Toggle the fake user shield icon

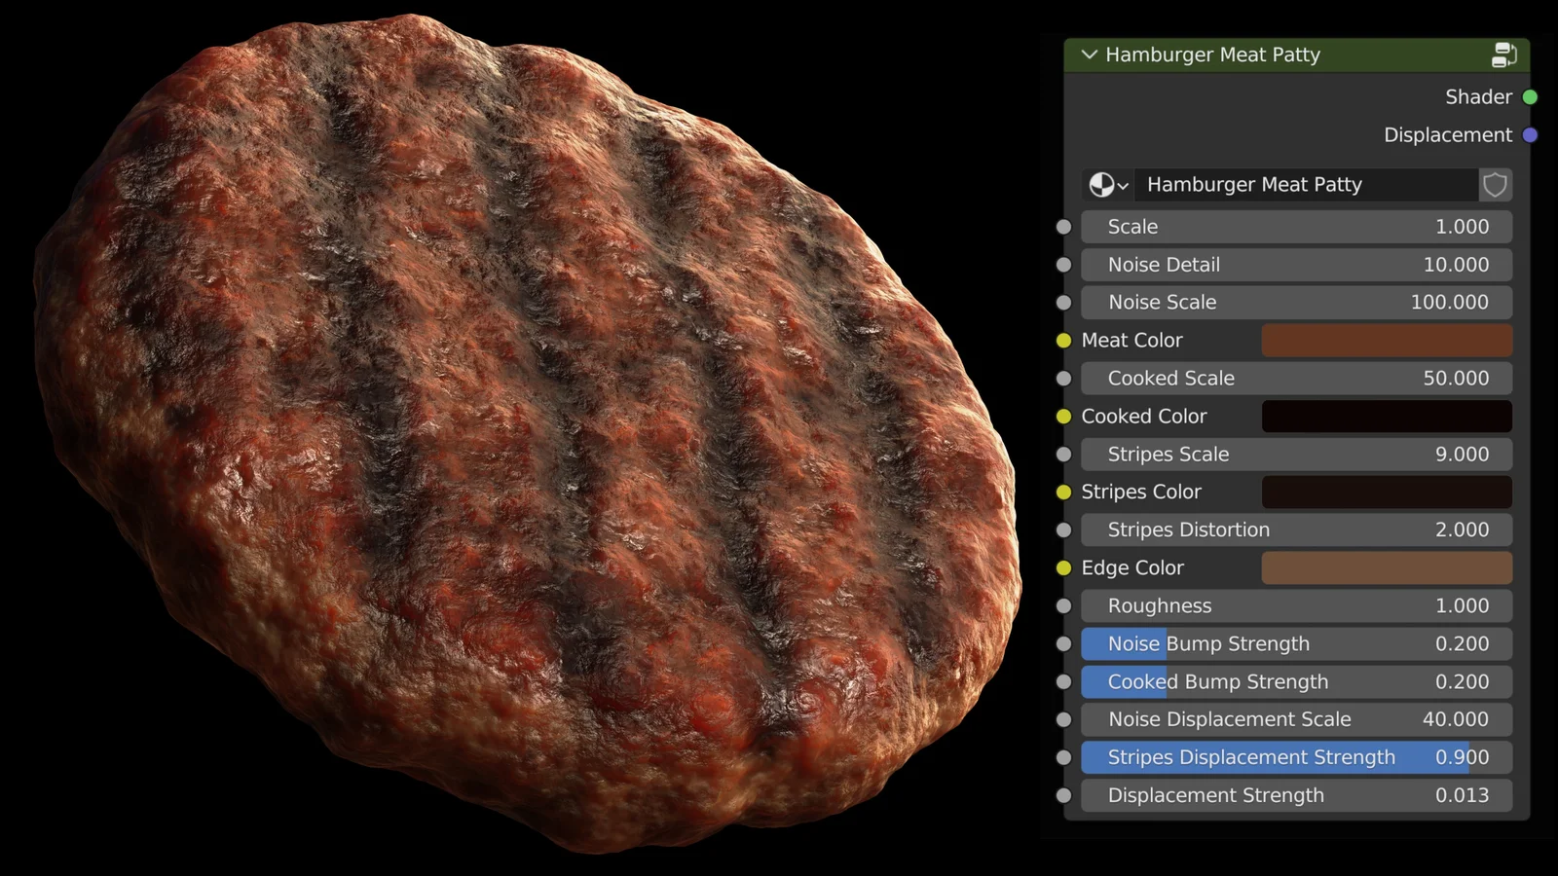point(1495,185)
